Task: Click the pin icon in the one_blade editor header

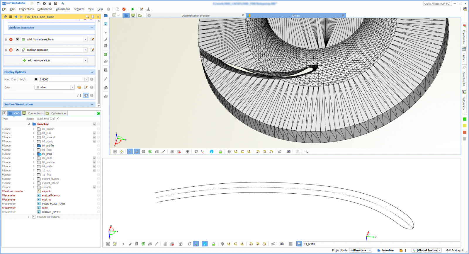Action: pyautogui.click(x=5, y=17)
